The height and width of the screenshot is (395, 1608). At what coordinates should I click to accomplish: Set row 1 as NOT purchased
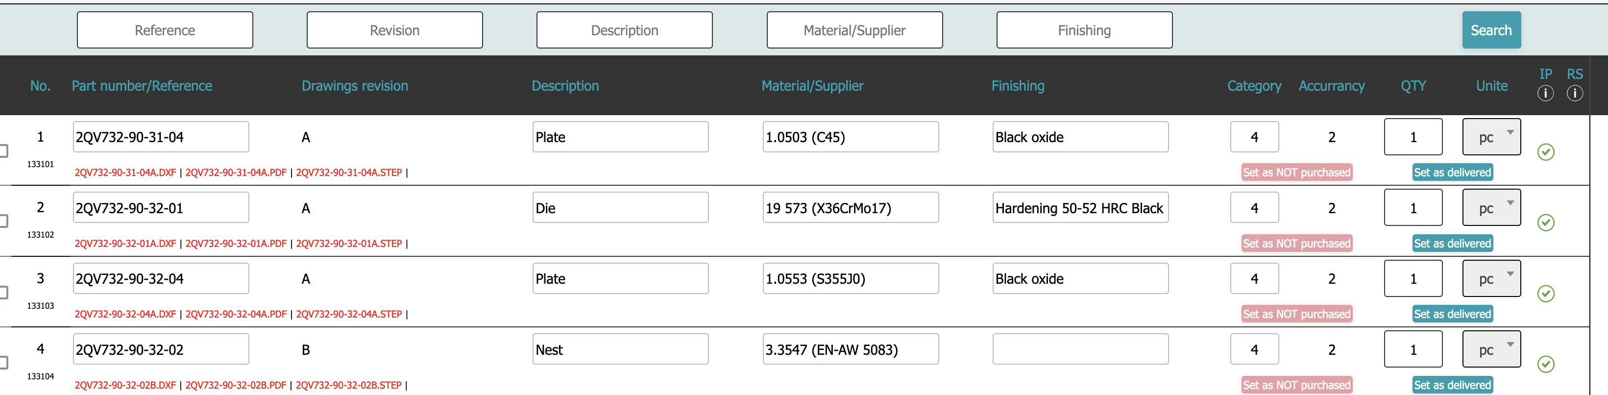click(x=1296, y=173)
